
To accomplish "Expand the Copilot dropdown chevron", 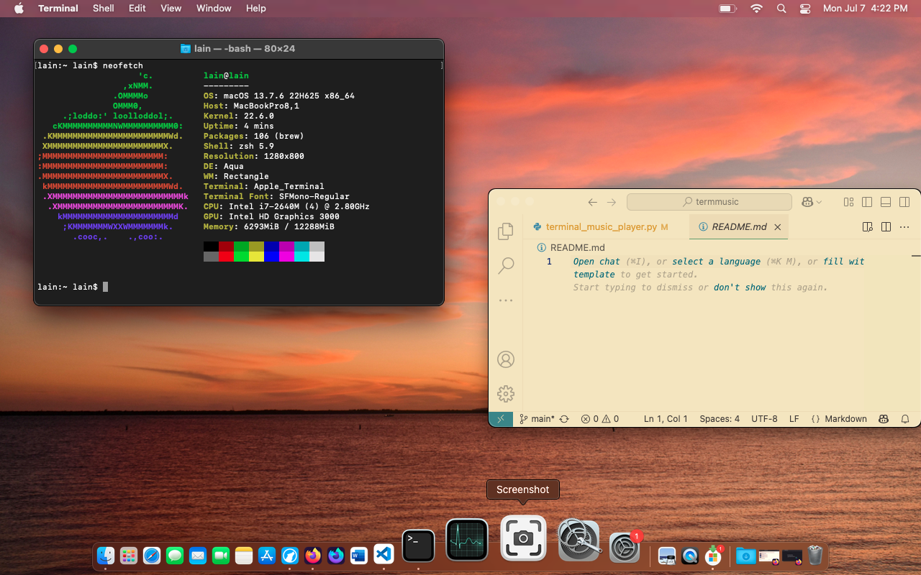I will (819, 203).
